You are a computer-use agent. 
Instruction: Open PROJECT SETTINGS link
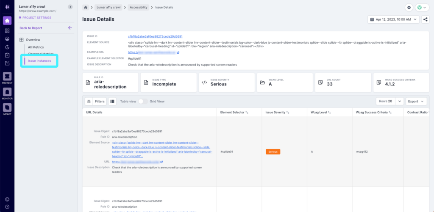(35, 18)
